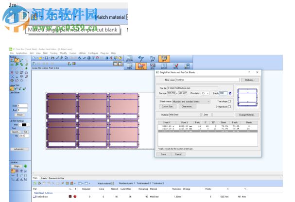Click the Clearances button
The image size is (295, 202).
pos(187,106)
